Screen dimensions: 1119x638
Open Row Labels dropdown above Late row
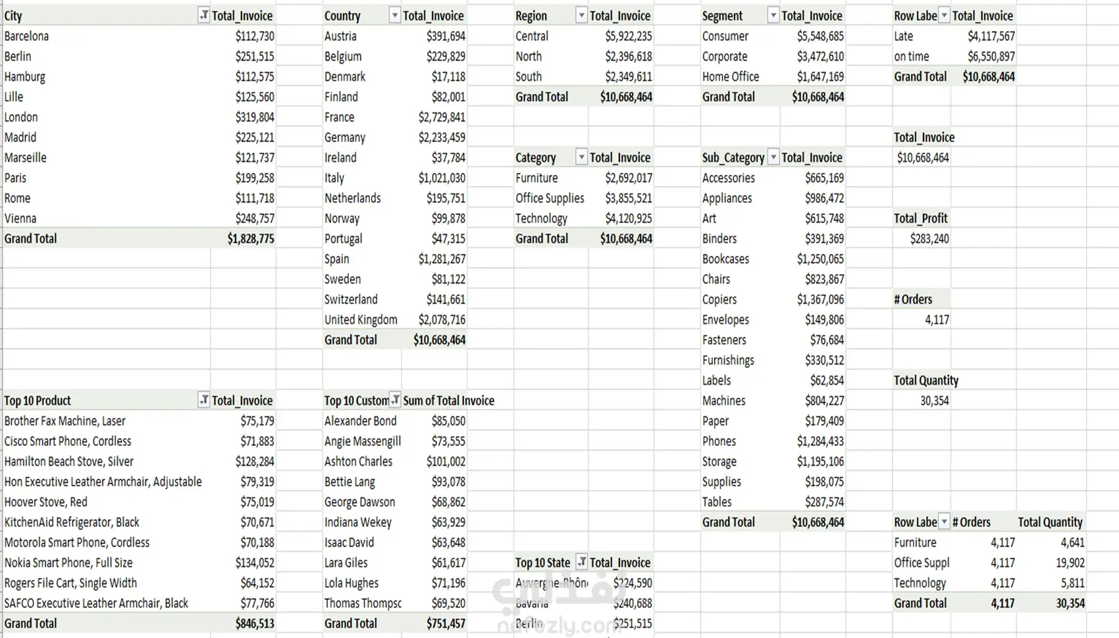(944, 15)
